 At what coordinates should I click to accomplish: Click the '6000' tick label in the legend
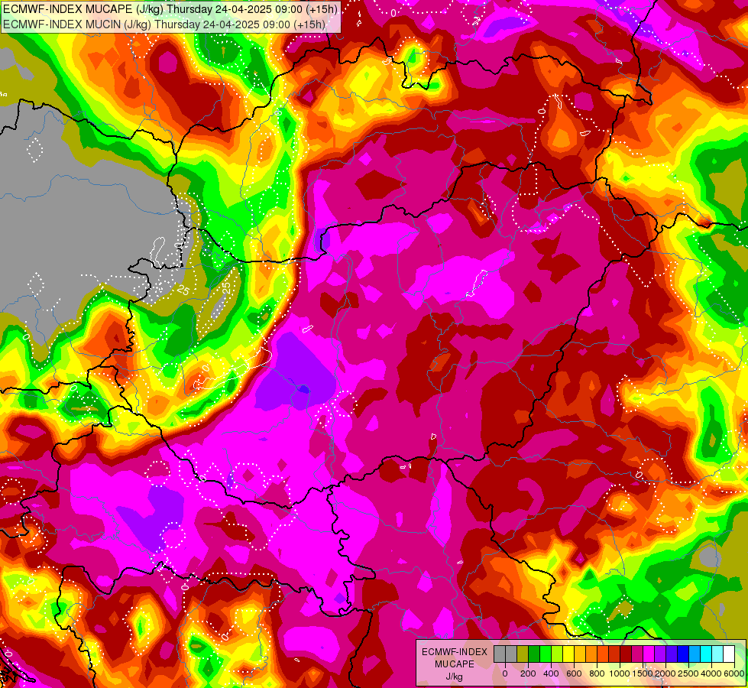(734, 673)
